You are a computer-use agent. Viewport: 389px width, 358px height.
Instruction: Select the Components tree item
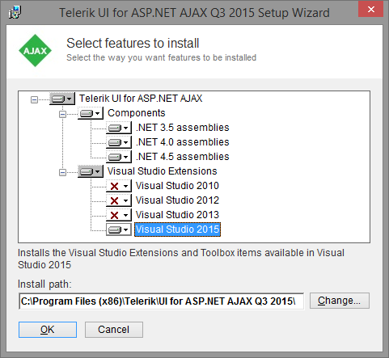[137, 113]
